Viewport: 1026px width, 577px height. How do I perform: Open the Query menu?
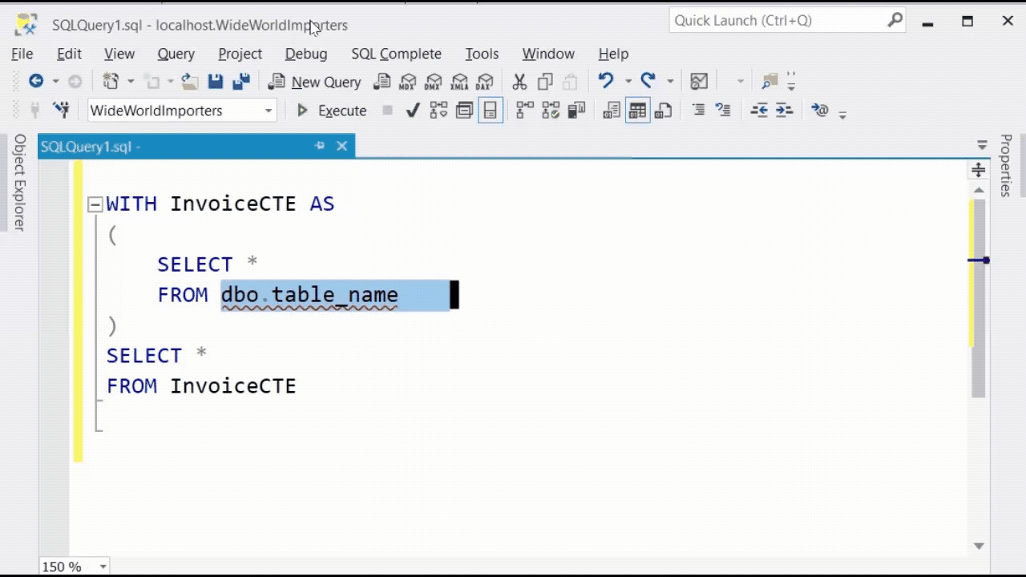point(176,54)
